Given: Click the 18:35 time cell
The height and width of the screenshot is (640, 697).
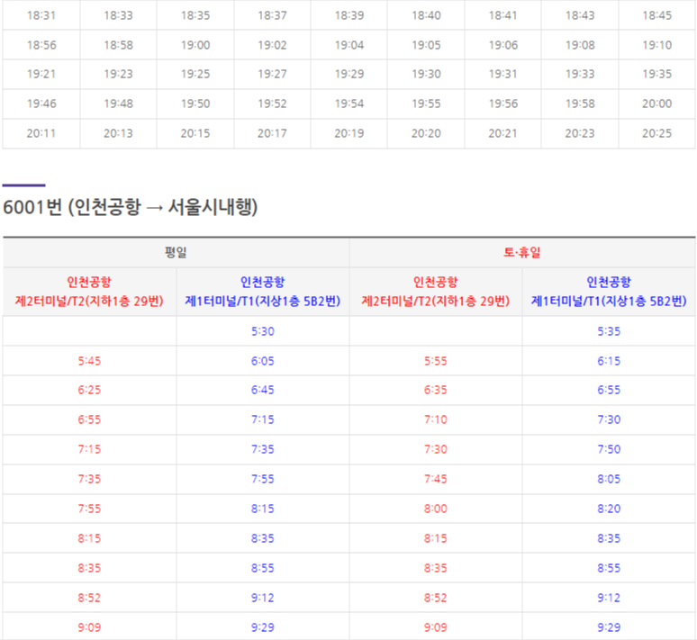Looking at the screenshot, I should (195, 15).
